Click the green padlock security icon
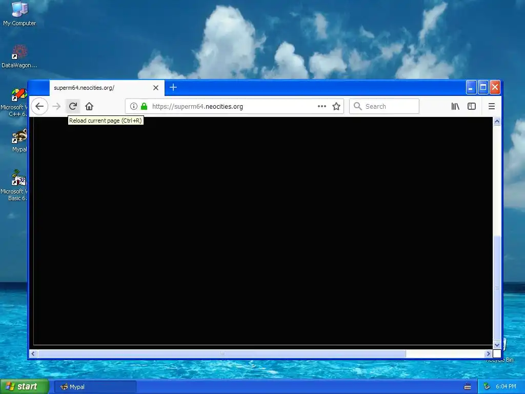525x394 pixels. pos(144,107)
